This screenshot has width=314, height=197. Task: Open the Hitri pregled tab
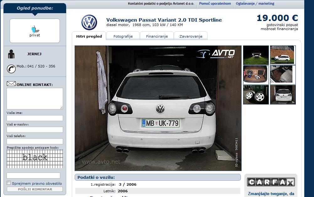[89, 36]
